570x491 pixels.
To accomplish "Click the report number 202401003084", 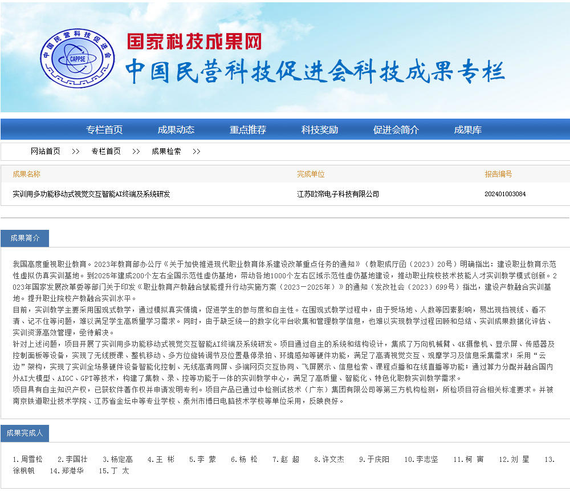I will pyautogui.click(x=505, y=194).
